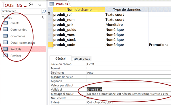Click the Légende property field
Screen dimensions: 171x105
[x=129, y=81]
